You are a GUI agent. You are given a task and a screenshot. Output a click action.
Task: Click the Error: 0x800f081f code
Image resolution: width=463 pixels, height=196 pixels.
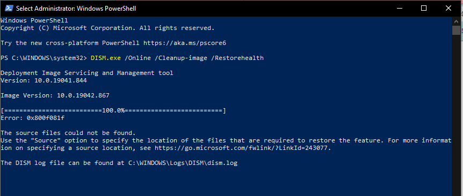(32, 118)
